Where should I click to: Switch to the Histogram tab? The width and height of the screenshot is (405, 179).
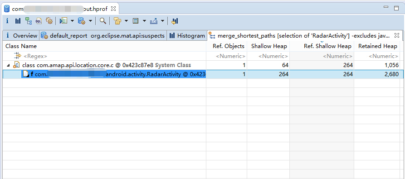187,36
